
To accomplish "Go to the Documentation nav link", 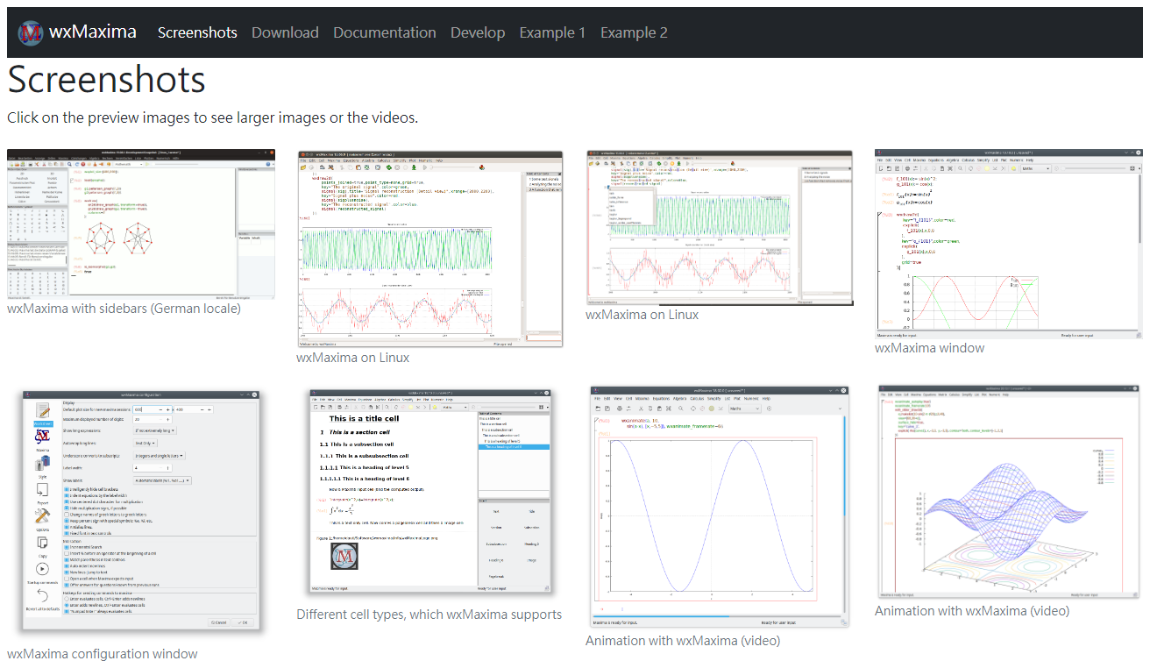I will (x=384, y=32).
